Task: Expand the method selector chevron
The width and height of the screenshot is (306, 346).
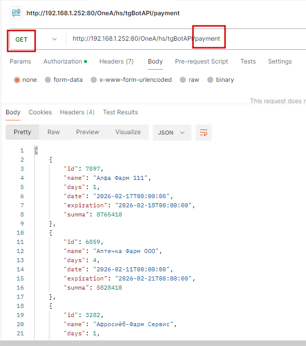Action: [x=54, y=39]
